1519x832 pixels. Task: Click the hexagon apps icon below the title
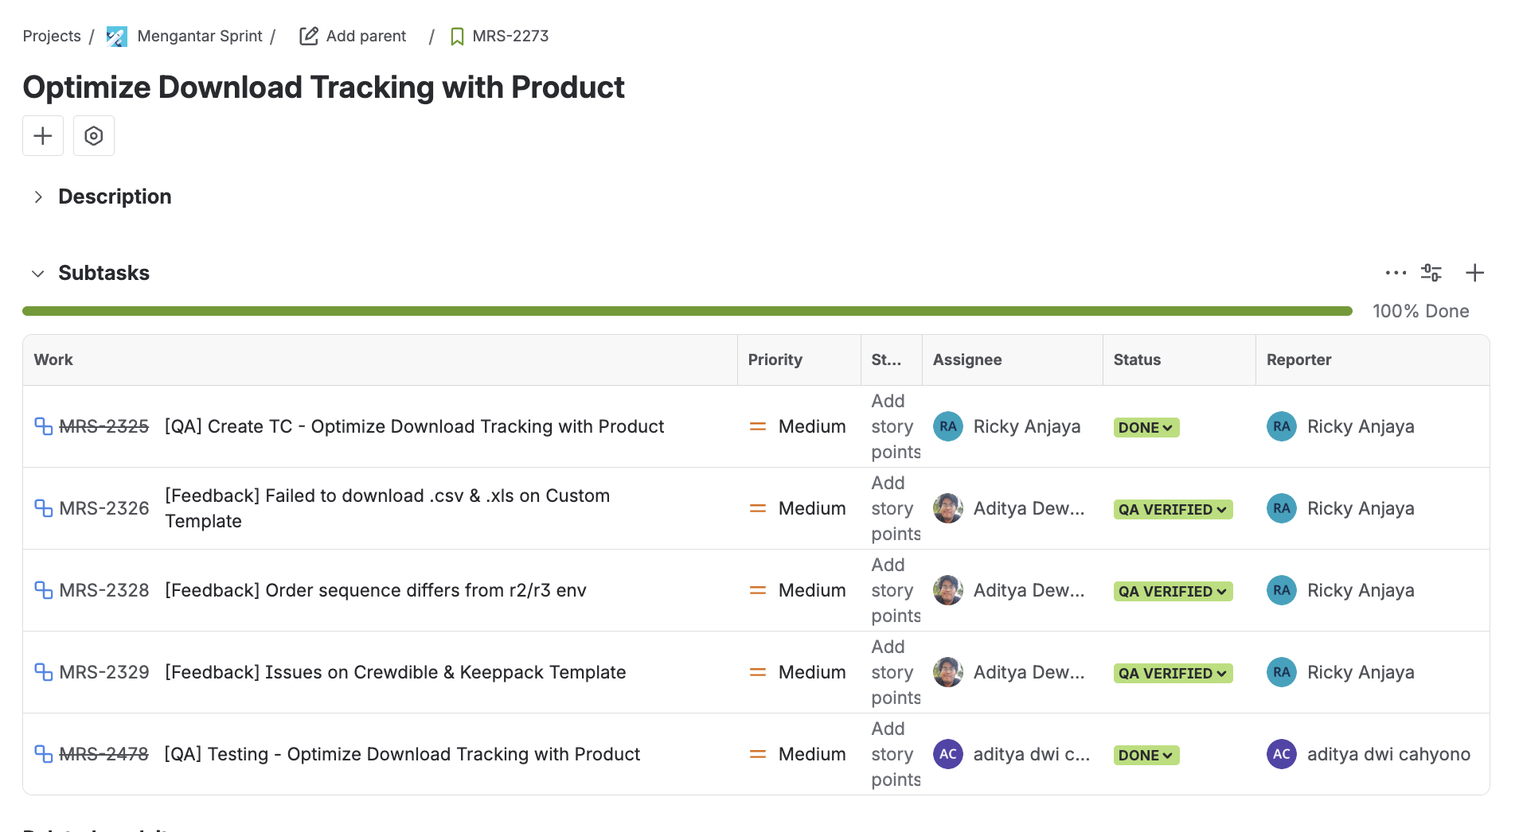coord(94,136)
